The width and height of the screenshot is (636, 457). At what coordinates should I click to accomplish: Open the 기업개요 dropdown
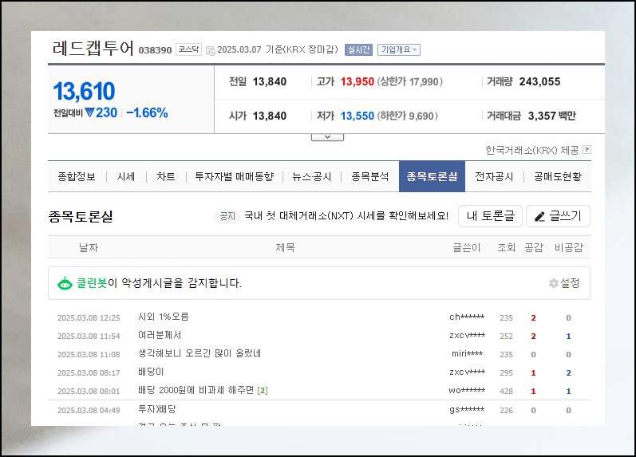point(399,49)
